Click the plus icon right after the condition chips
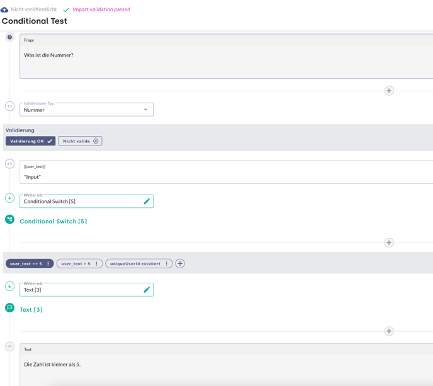Screen dimensions: 433x386 pyautogui.click(x=180, y=264)
